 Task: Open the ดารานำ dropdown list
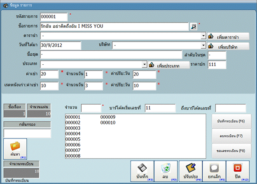pyautogui.click(x=203, y=36)
